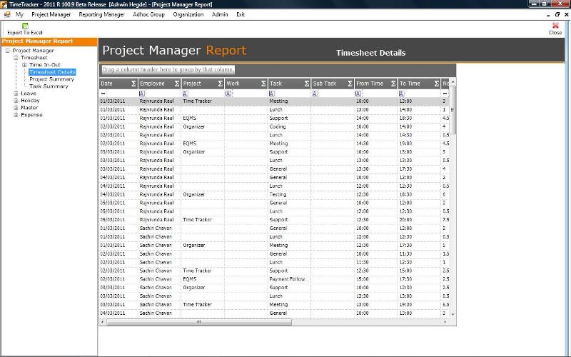Click the sigma summary icon in Sub Task column

tap(350, 84)
